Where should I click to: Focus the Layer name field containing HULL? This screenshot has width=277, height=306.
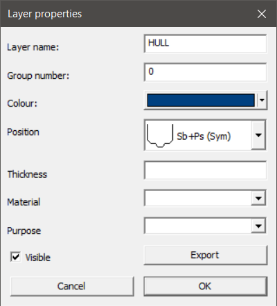click(x=206, y=44)
